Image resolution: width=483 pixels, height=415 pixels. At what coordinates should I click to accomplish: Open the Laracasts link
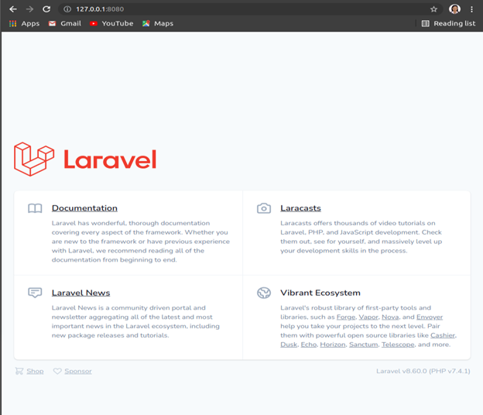point(300,208)
